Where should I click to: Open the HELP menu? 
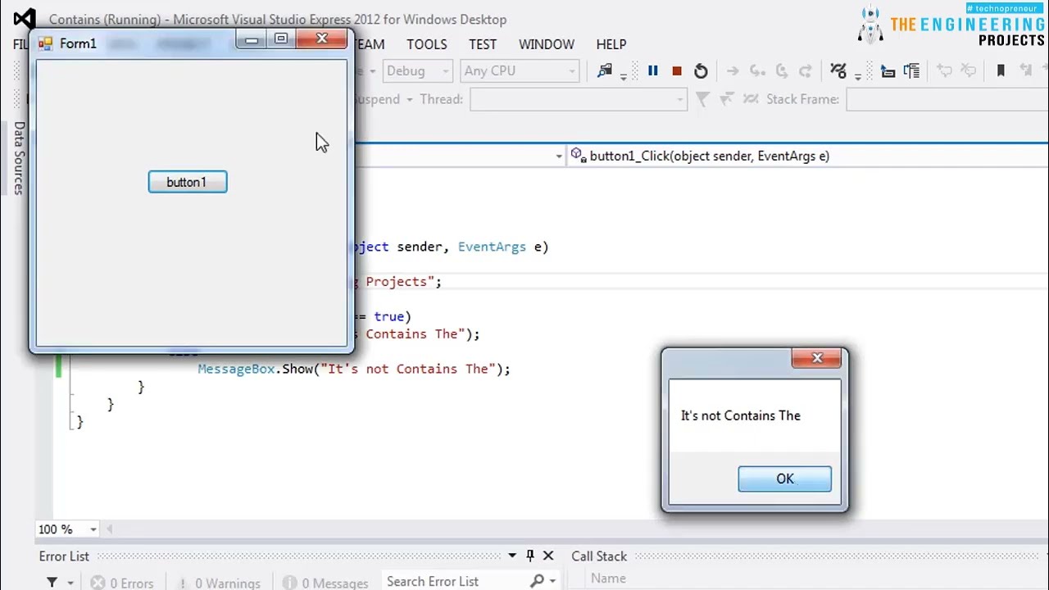(x=611, y=44)
